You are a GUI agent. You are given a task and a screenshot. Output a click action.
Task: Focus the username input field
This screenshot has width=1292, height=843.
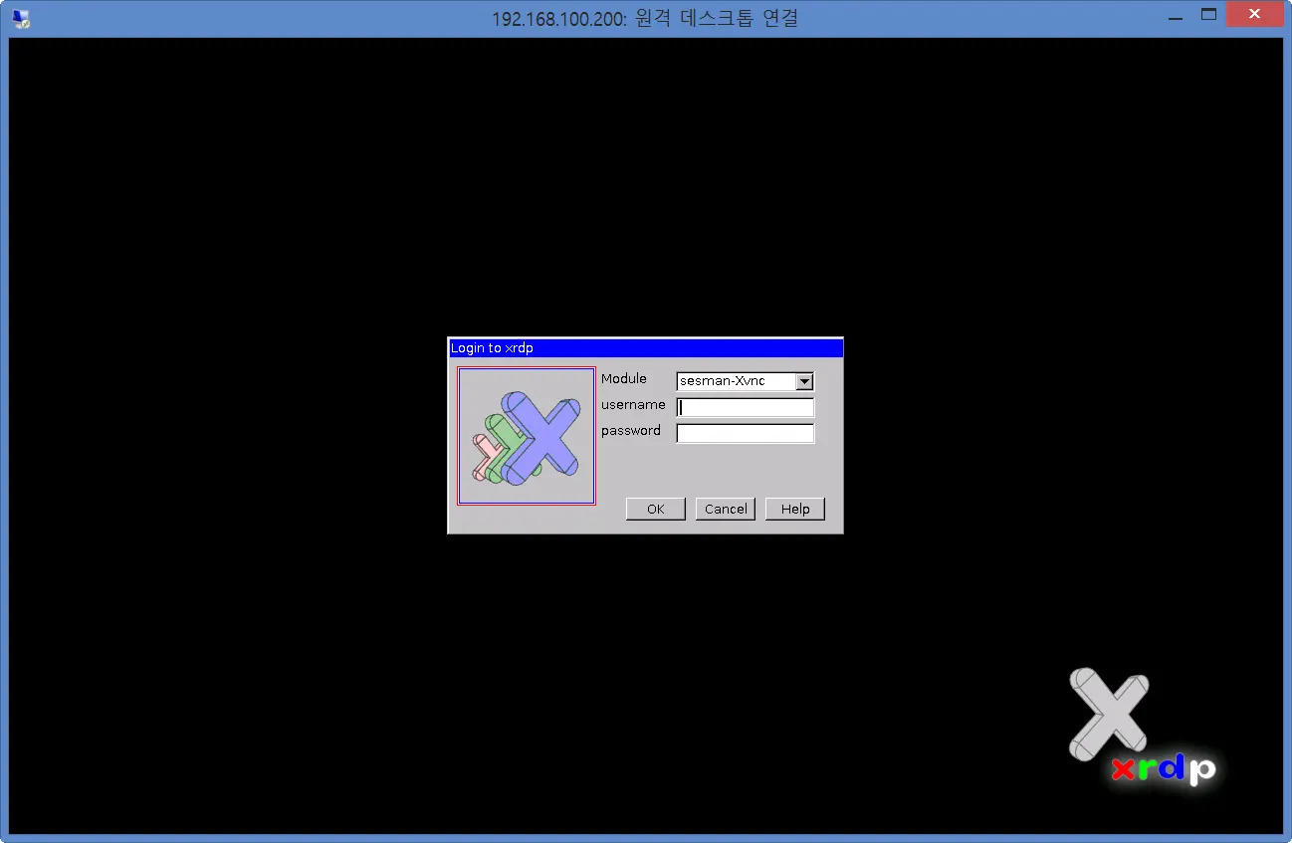tap(745, 406)
